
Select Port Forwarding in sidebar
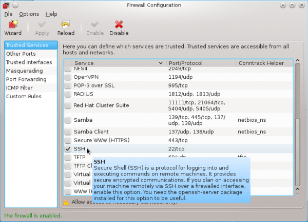pos(26,79)
